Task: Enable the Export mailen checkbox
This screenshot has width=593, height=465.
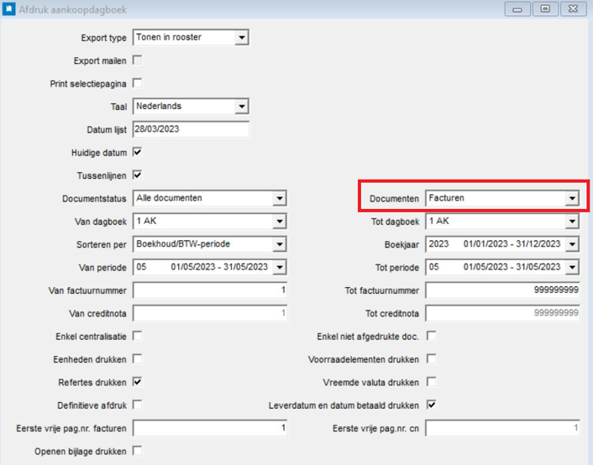Action: pyautogui.click(x=138, y=60)
